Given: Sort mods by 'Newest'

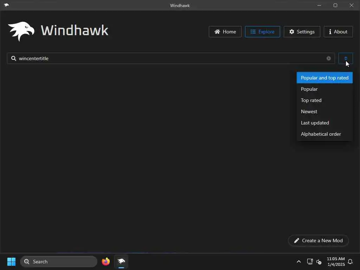Looking at the screenshot, I should pyautogui.click(x=324, y=111).
